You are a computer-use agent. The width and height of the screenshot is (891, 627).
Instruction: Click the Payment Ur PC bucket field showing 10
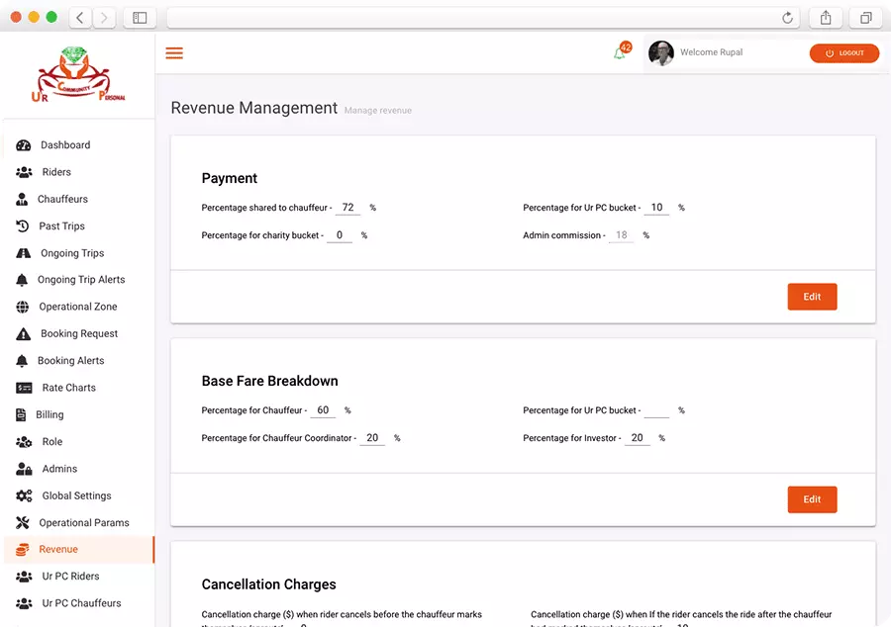[656, 208]
